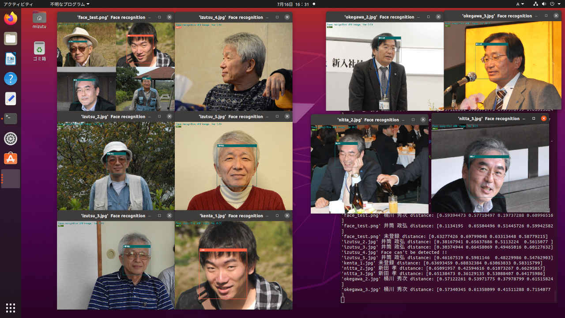Click the Activities button
This screenshot has width=565, height=318.
tap(18, 4)
